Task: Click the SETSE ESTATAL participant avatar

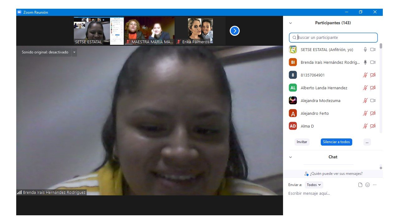Action: [x=293, y=49]
